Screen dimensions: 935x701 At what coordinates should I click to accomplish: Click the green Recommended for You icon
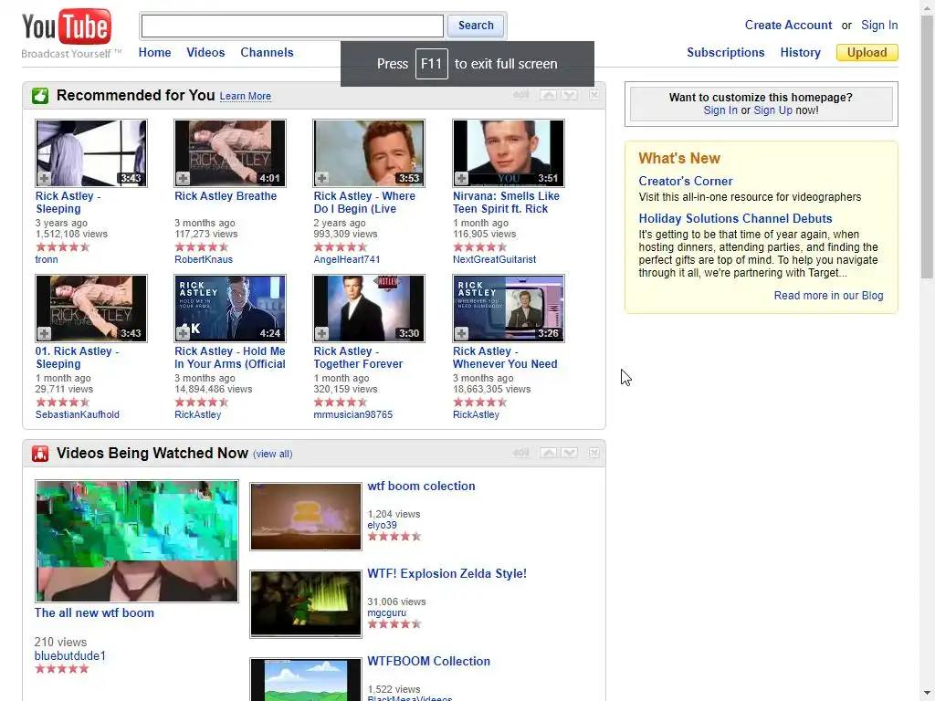(x=40, y=96)
